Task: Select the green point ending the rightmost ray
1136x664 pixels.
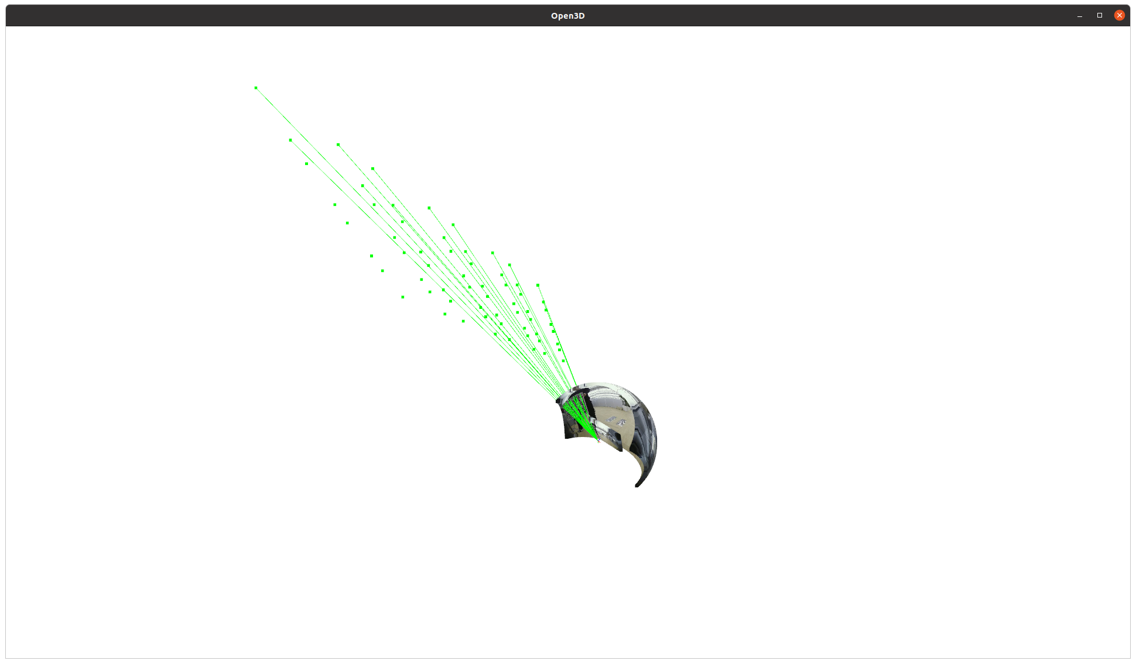Action: click(538, 285)
